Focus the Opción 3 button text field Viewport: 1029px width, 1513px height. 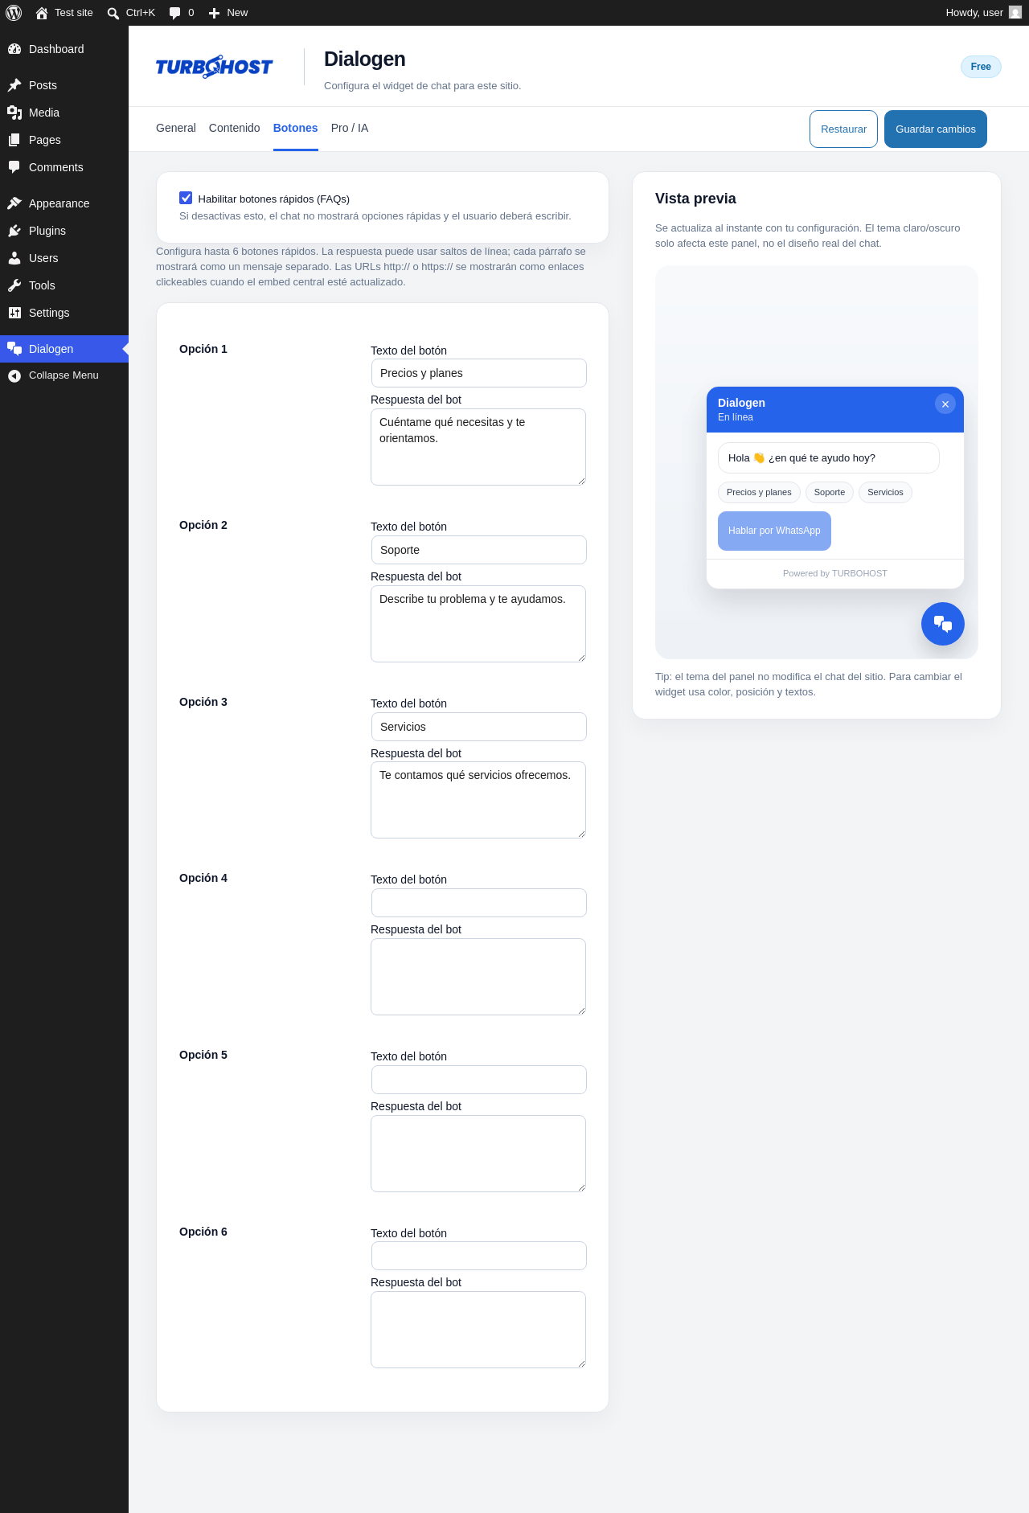[479, 727]
